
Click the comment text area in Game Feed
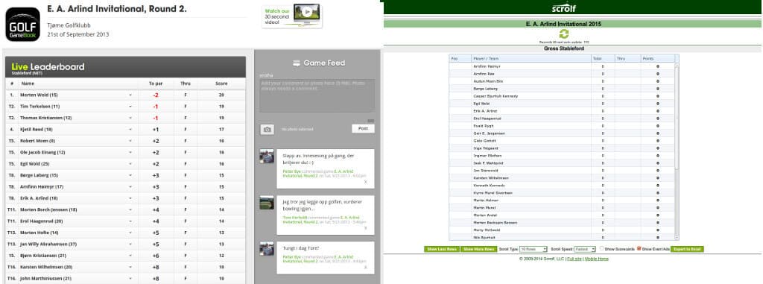pos(317,95)
